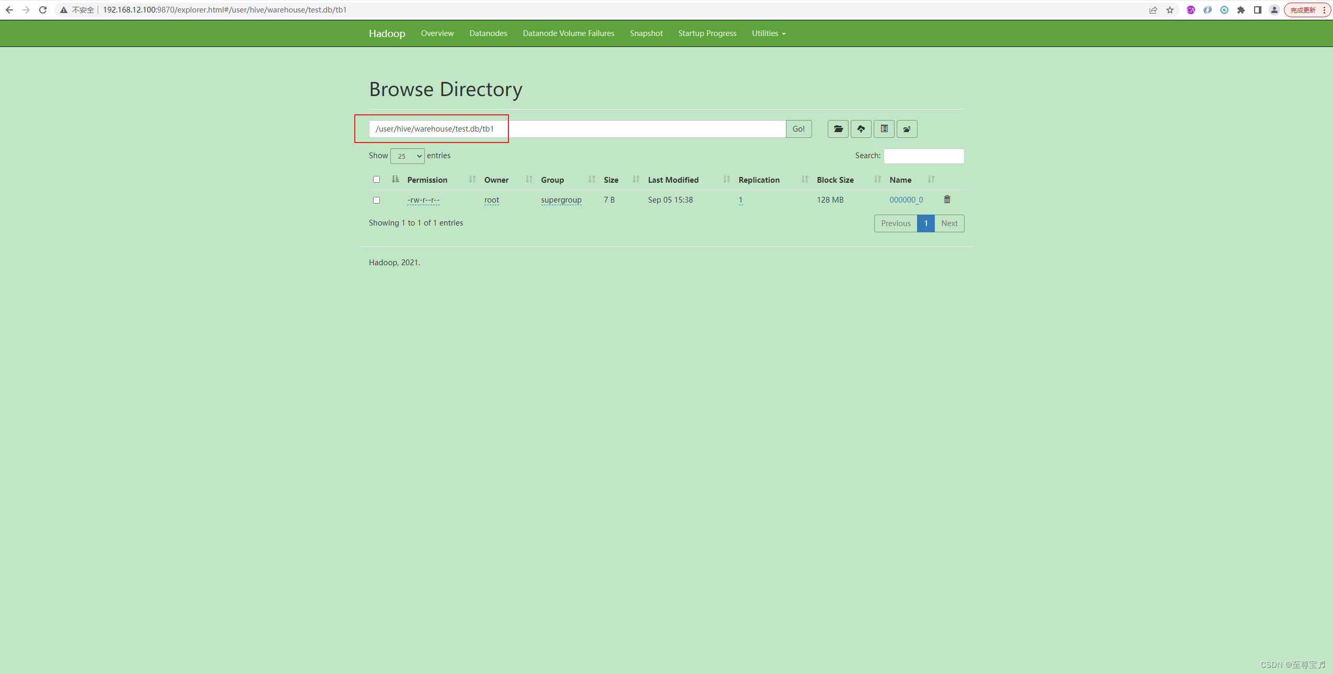This screenshot has width=1333, height=674.
Task: Reload the page
Action: click(x=43, y=10)
